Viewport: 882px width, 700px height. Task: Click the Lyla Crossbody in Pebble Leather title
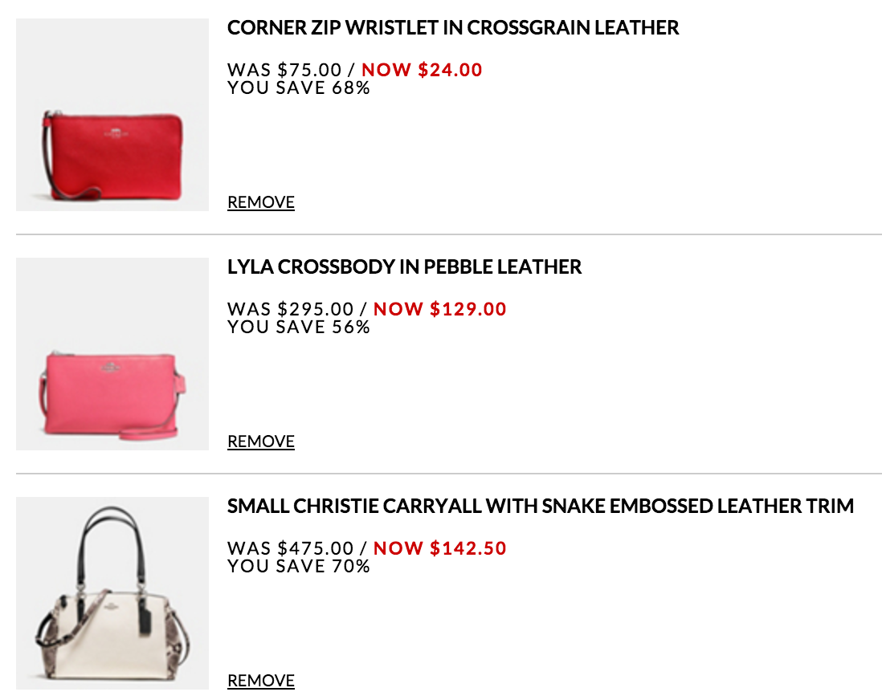[x=404, y=267]
